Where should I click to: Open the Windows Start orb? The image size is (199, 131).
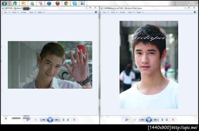(x=4, y=4)
